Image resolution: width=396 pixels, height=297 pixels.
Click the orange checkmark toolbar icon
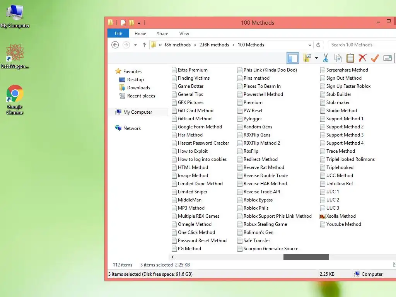coord(375,58)
